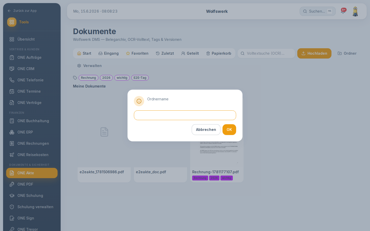370x231 pixels.
Task: Click the global Suchen search box
Action: pyautogui.click(x=318, y=11)
